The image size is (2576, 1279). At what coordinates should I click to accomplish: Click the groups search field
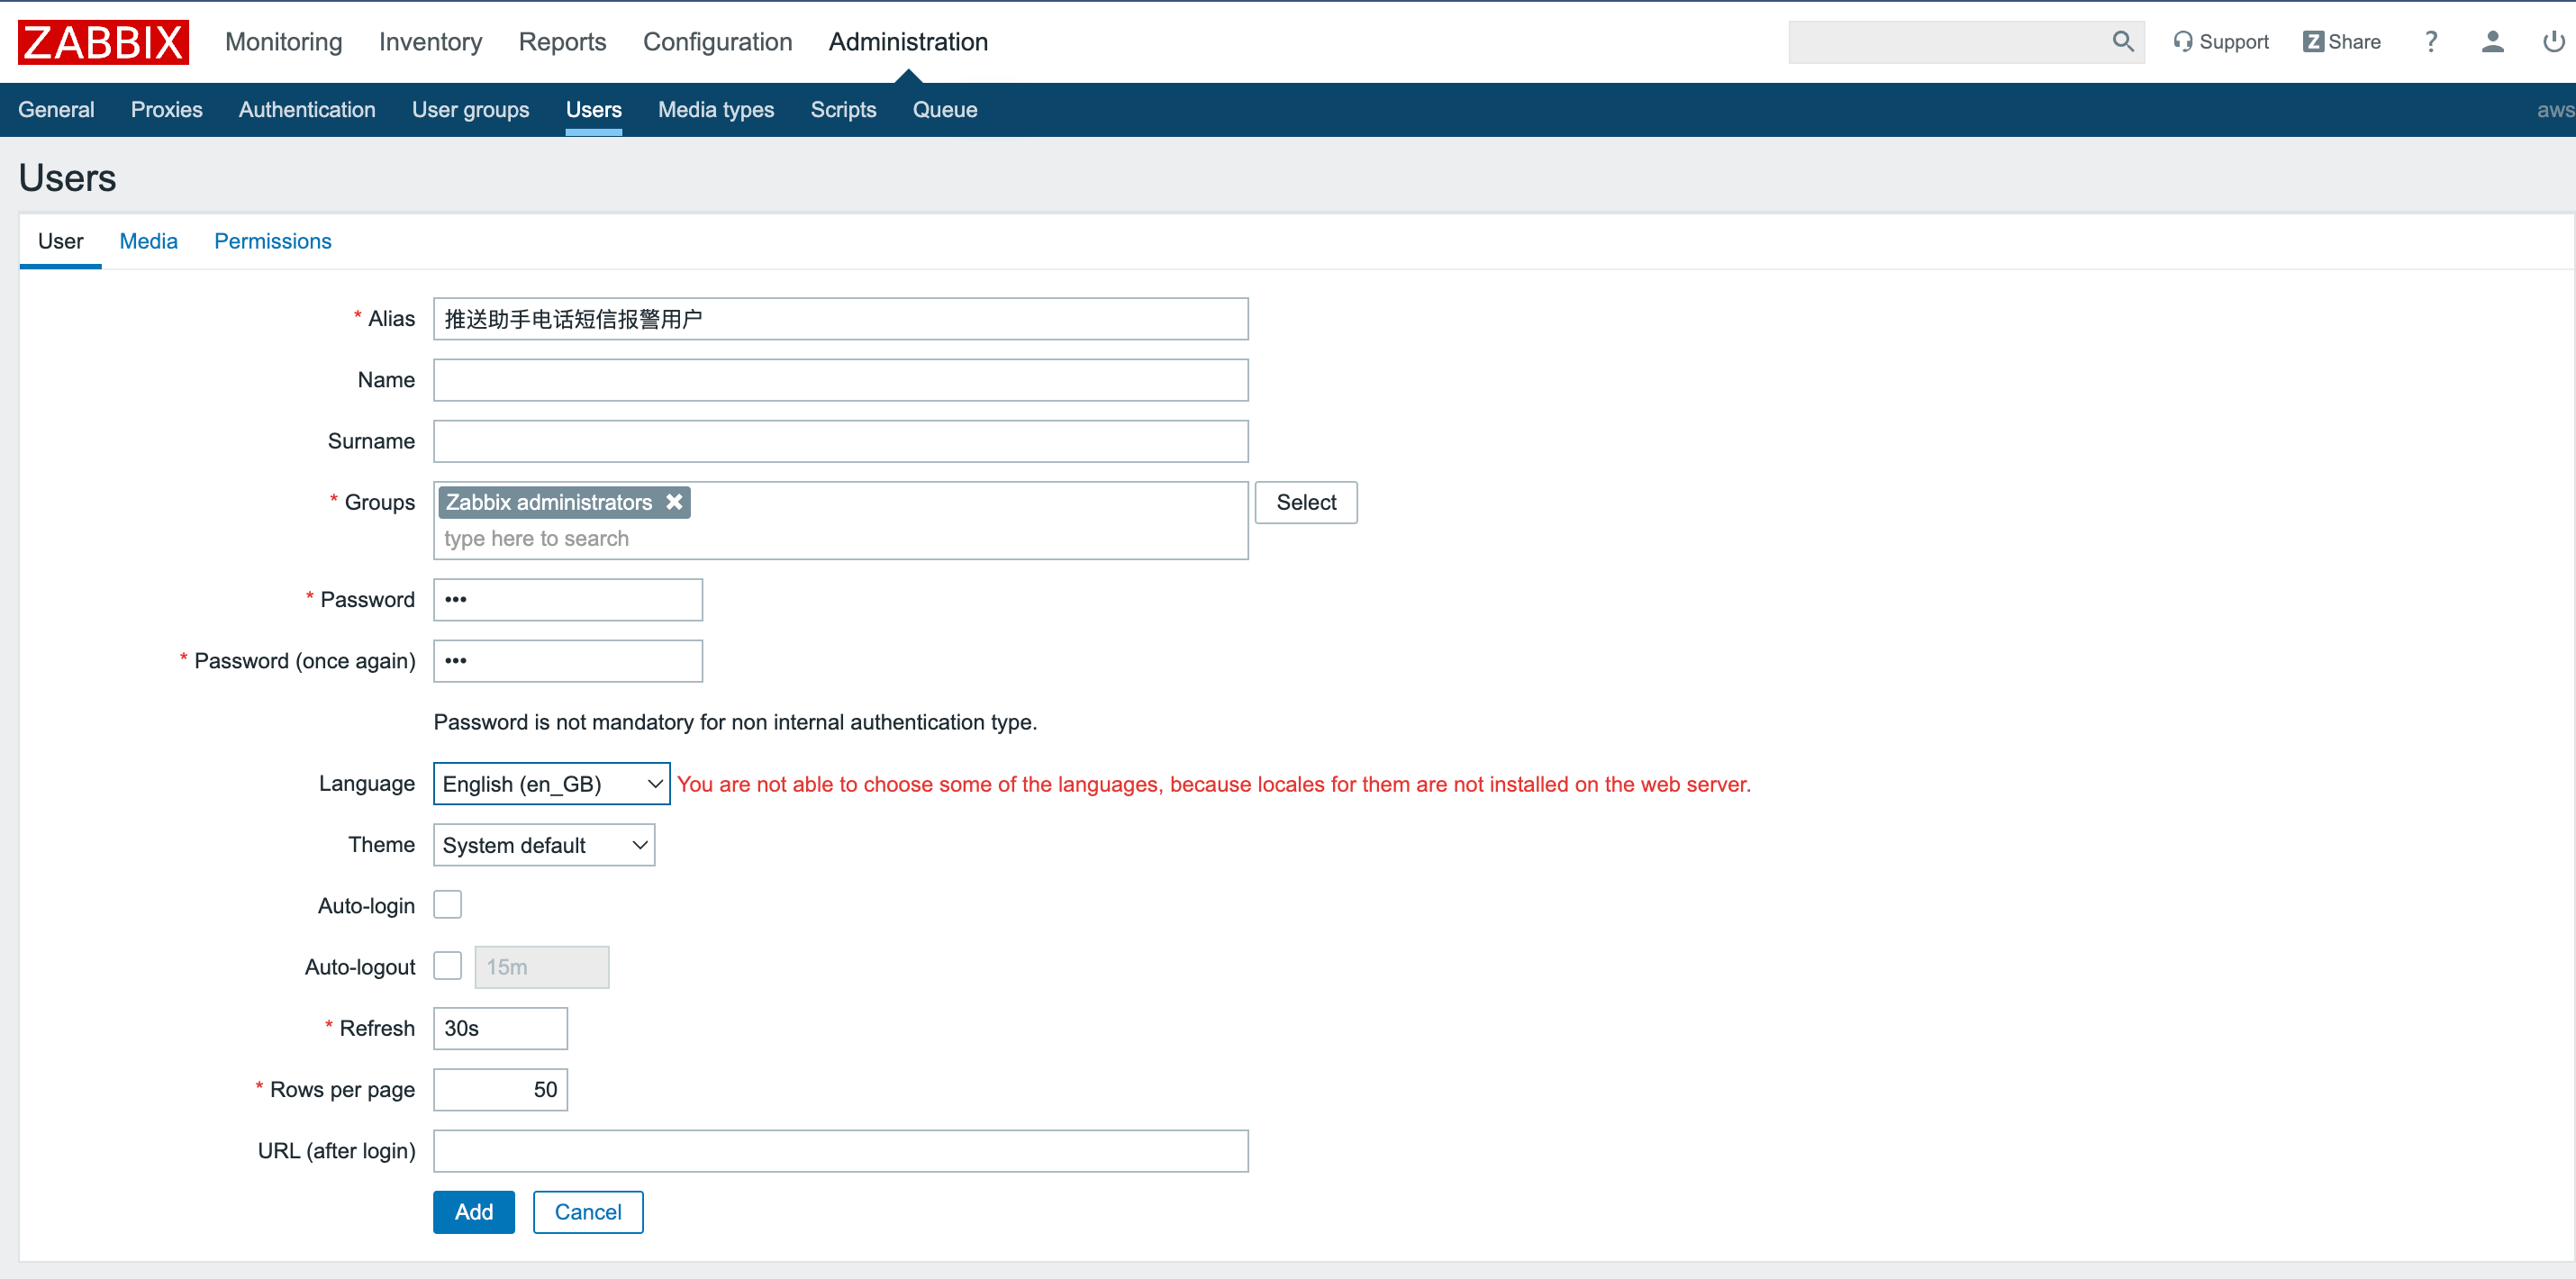[x=841, y=538]
